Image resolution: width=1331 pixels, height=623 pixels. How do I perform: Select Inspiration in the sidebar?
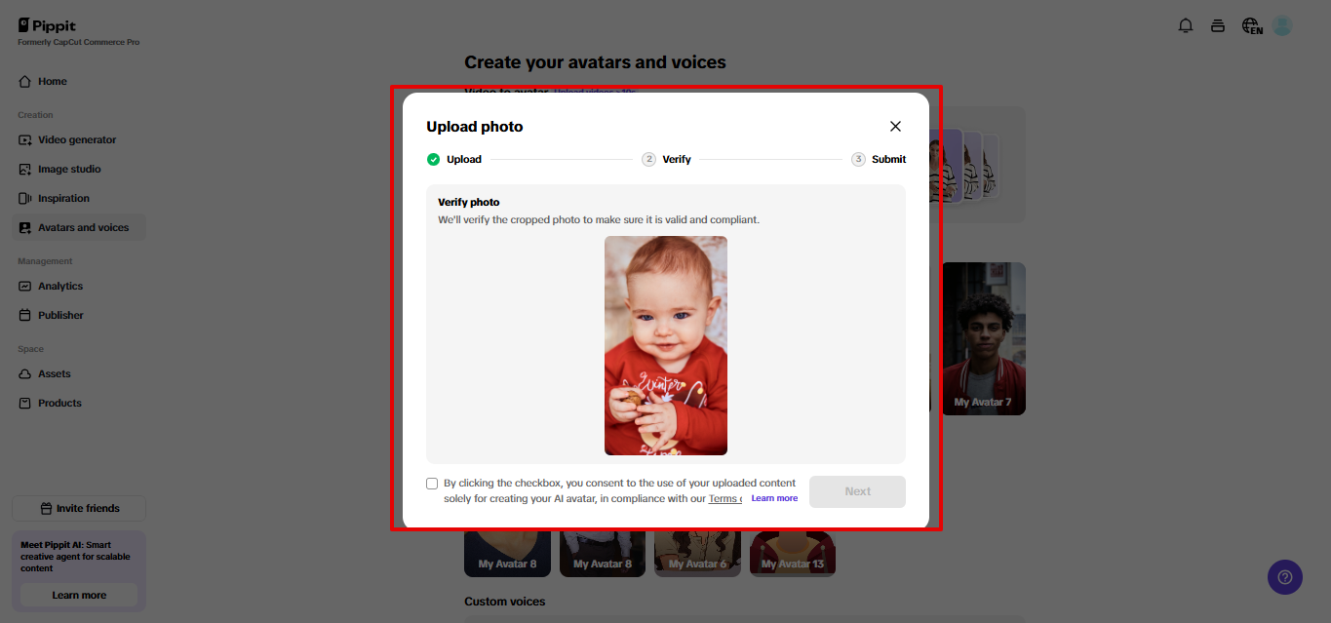pos(64,198)
